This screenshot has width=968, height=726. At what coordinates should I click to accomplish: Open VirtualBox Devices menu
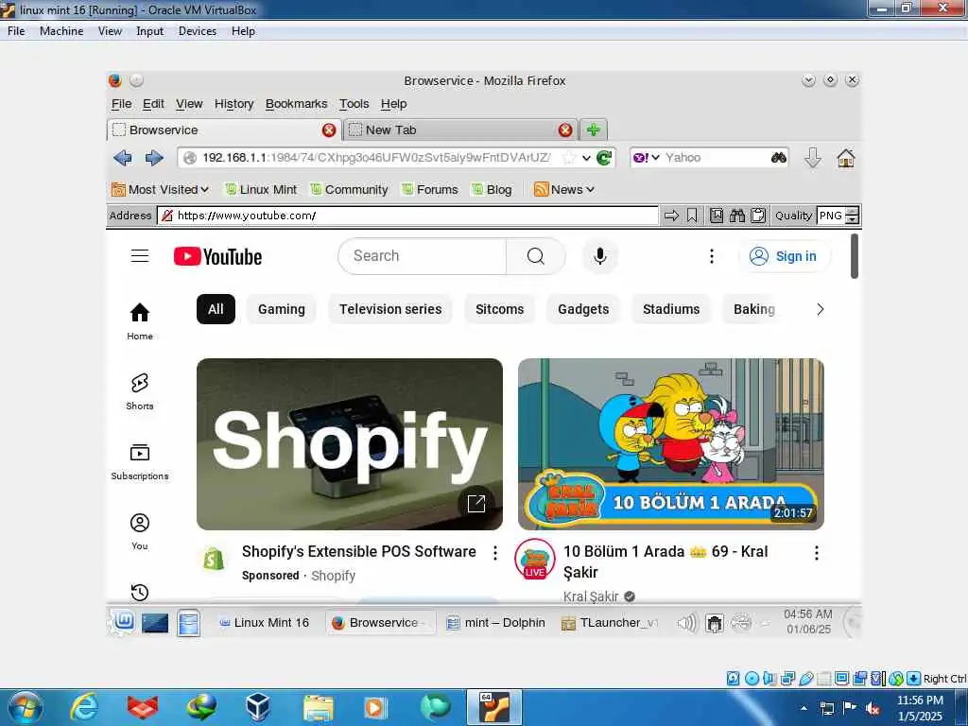click(x=198, y=31)
